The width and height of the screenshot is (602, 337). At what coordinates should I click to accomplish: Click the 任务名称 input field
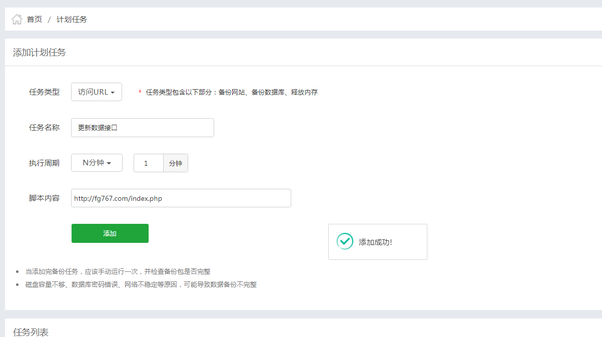point(143,128)
